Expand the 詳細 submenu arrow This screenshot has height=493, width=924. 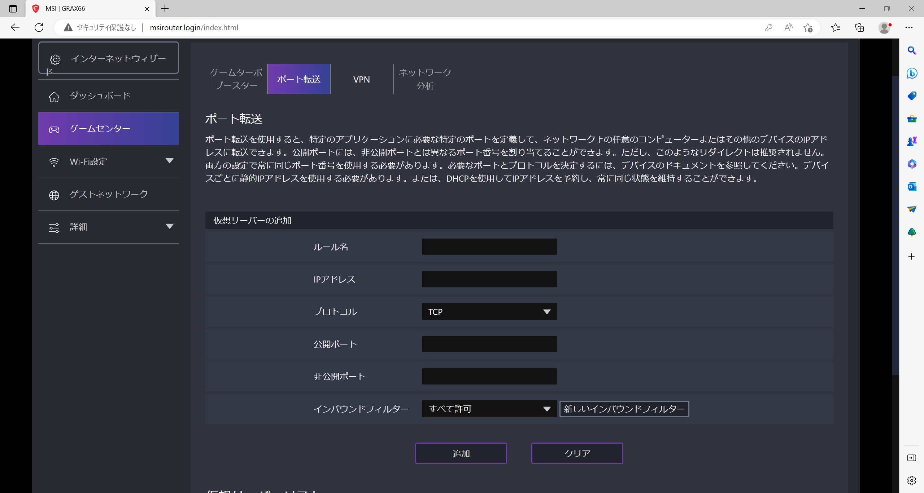[x=169, y=226]
